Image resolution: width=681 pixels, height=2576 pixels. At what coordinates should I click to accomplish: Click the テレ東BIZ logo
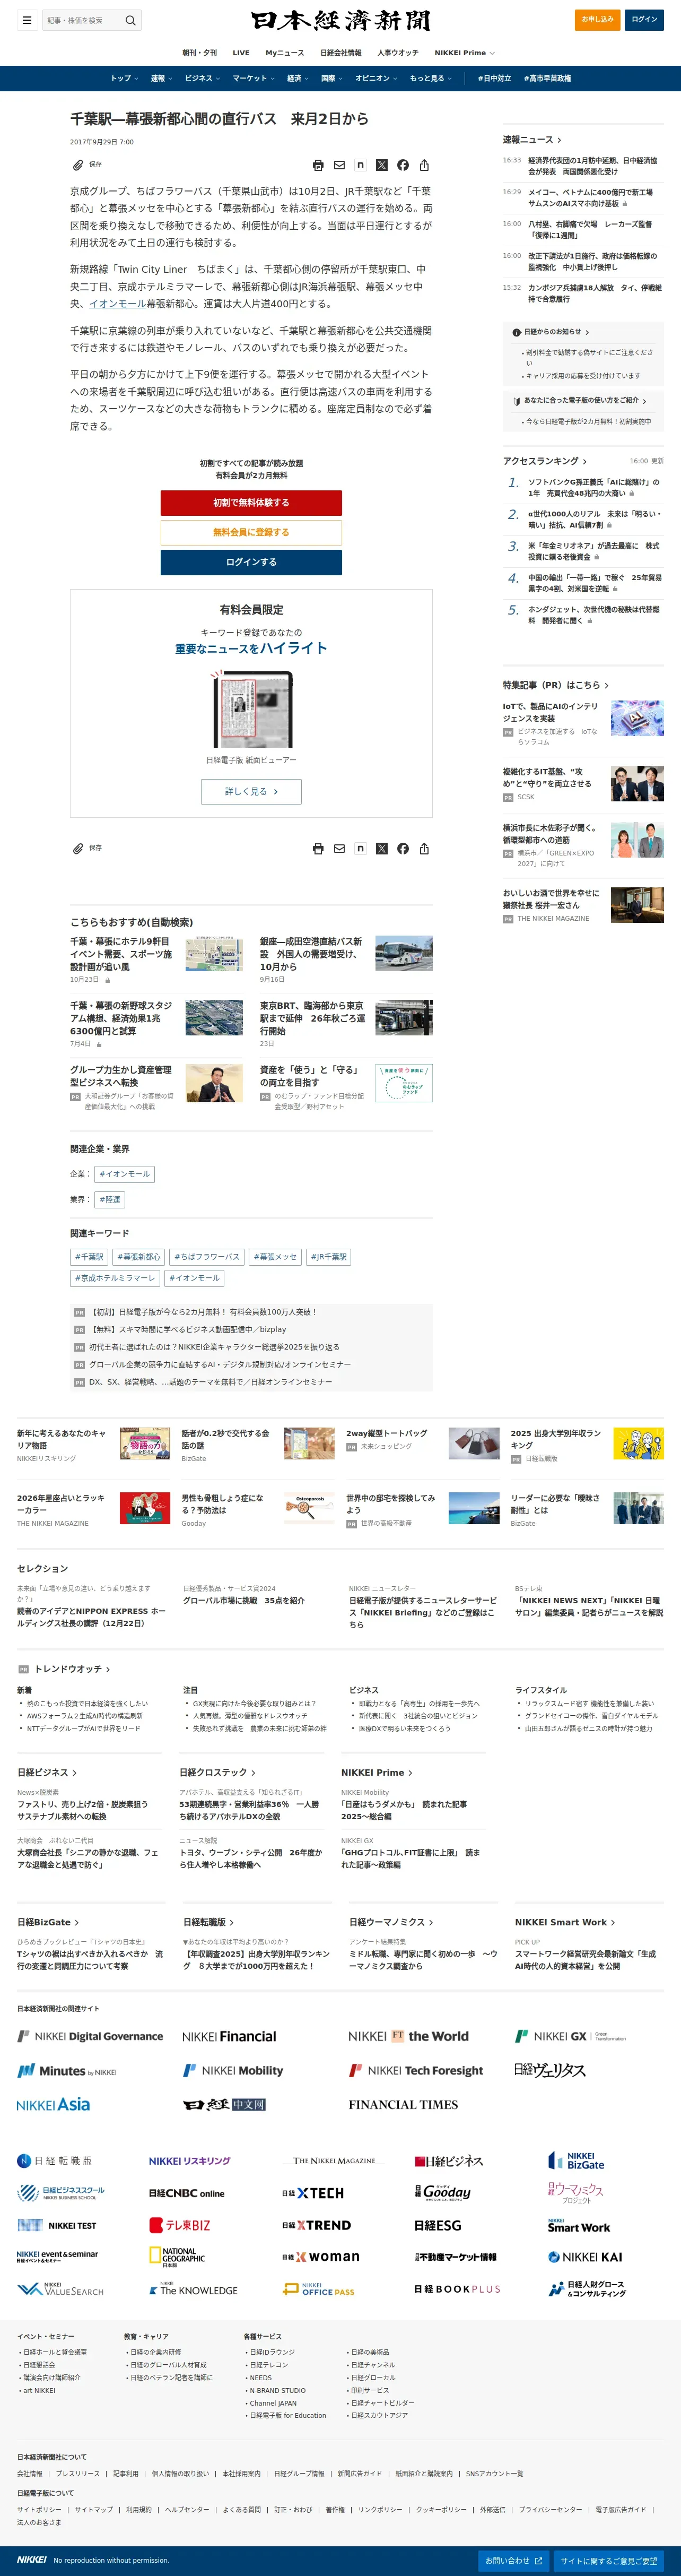(180, 2225)
